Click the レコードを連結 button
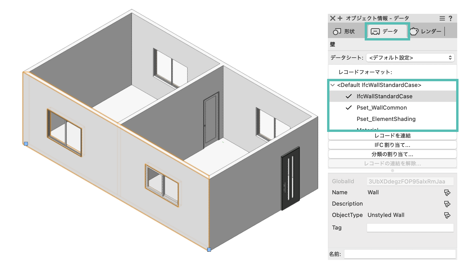 [392, 136]
